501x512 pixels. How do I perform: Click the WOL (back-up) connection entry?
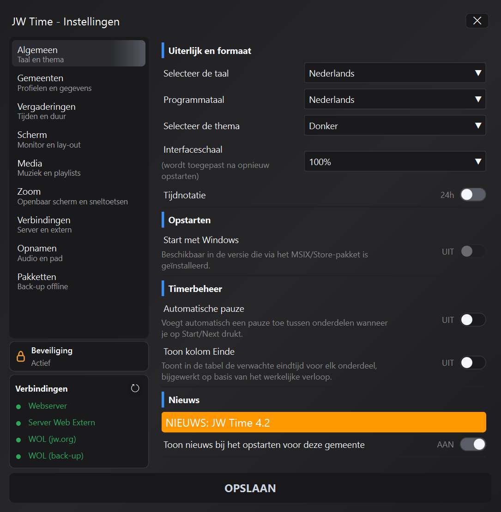point(55,456)
